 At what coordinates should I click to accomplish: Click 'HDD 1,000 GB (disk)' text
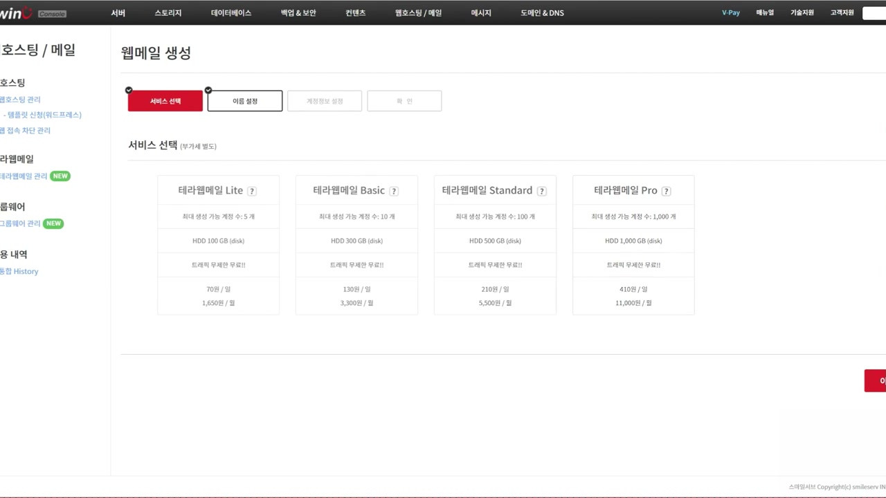633,241
